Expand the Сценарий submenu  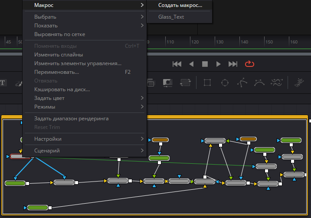click(85, 151)
